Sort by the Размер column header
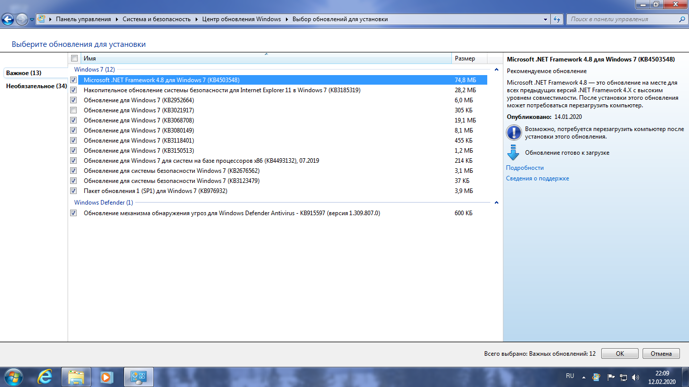Viewport: 689px width, 387px height. 470,58
